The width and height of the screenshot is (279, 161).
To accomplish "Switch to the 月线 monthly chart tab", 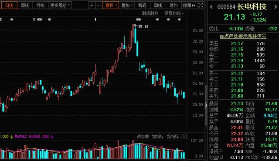I will pos(41,5).
